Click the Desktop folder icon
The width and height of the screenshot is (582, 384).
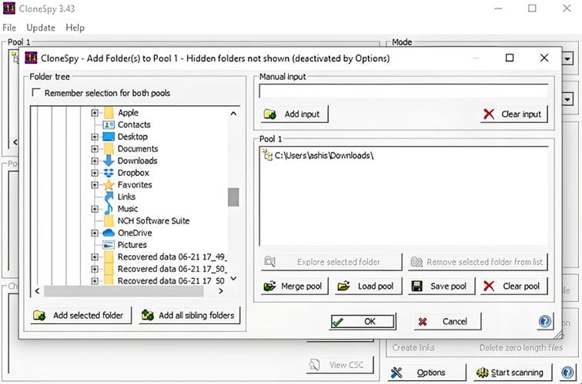[109, 137]
